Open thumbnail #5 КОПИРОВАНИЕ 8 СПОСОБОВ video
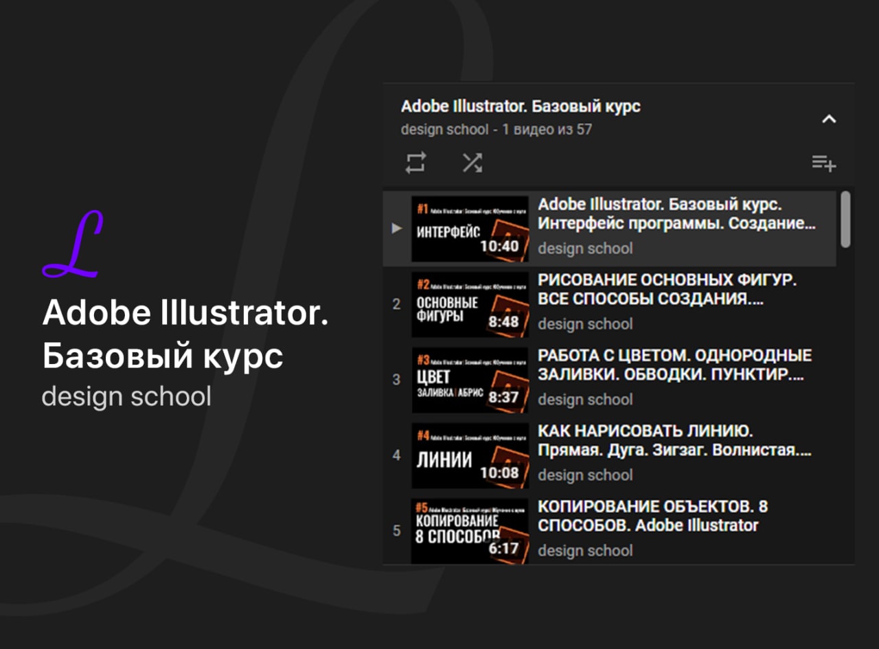Viewport: 879px width, 649px height. pyautogui.click(x=470, y=531)
